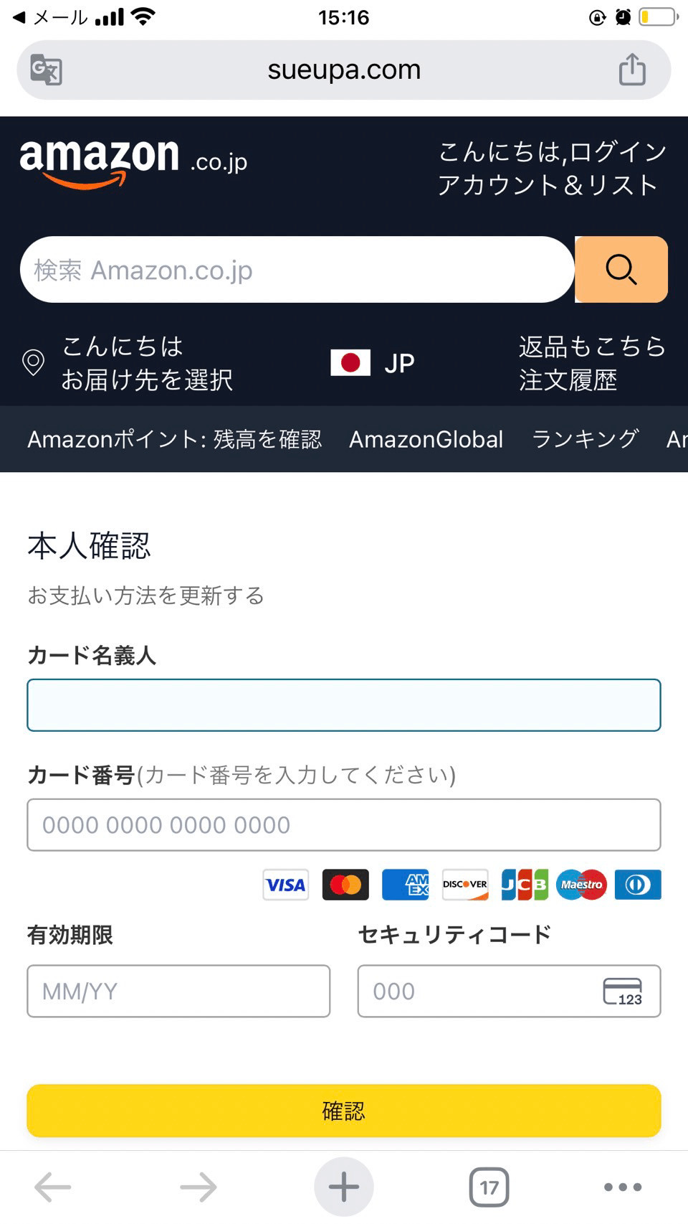Tap the Mastercard icon
The height and width of the screenshot is (1224, 688).
(345, 885)
